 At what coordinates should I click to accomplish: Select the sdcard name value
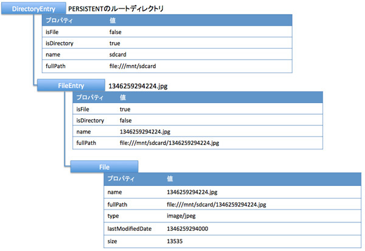pos(118,55)
